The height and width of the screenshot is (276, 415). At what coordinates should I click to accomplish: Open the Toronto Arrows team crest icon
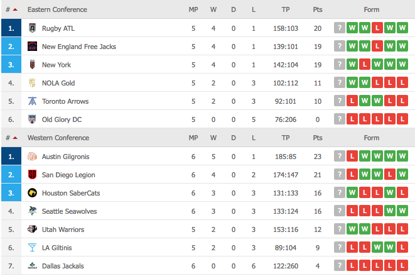(32, 101)
